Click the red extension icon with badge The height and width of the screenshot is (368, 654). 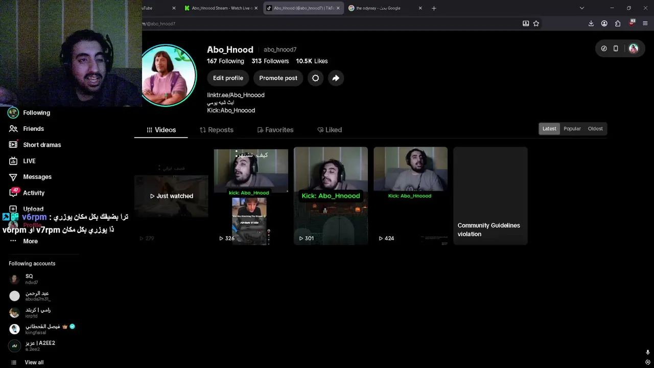[632, 23]
